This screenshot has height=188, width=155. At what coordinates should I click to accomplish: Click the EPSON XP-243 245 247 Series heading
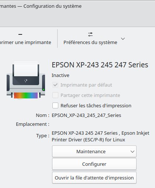click(100, 65)
